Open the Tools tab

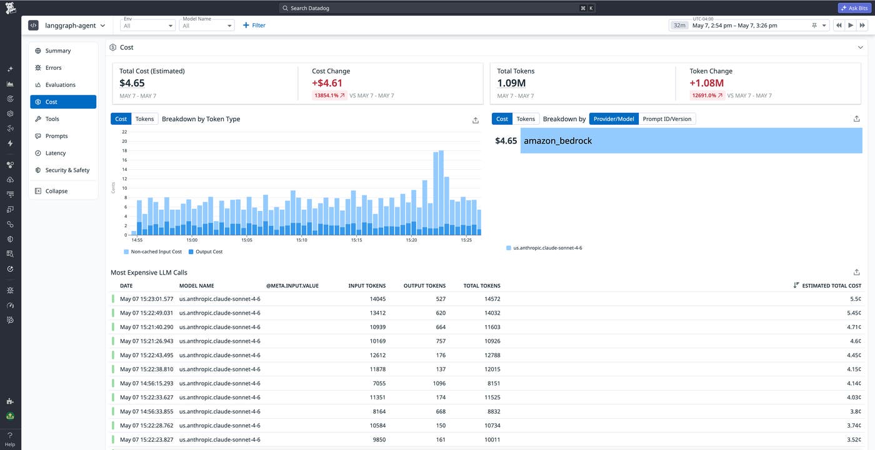63,119
